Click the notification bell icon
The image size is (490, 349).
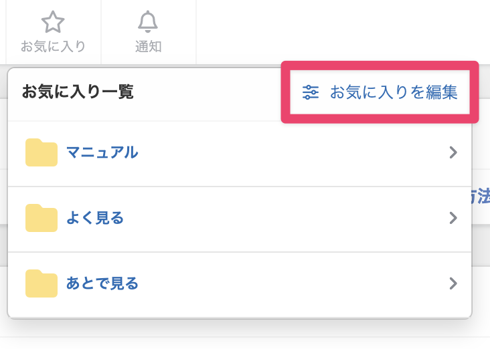[147, 22]
